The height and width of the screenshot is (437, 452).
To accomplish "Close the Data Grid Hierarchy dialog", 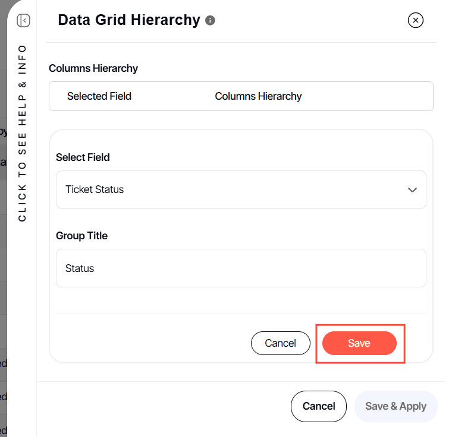I will [416, 20].
